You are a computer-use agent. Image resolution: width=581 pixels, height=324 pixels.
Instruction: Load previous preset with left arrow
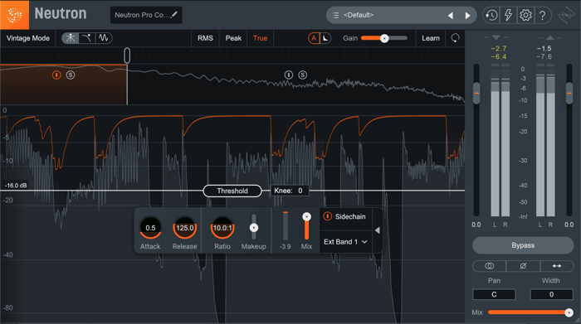(451, 16)
